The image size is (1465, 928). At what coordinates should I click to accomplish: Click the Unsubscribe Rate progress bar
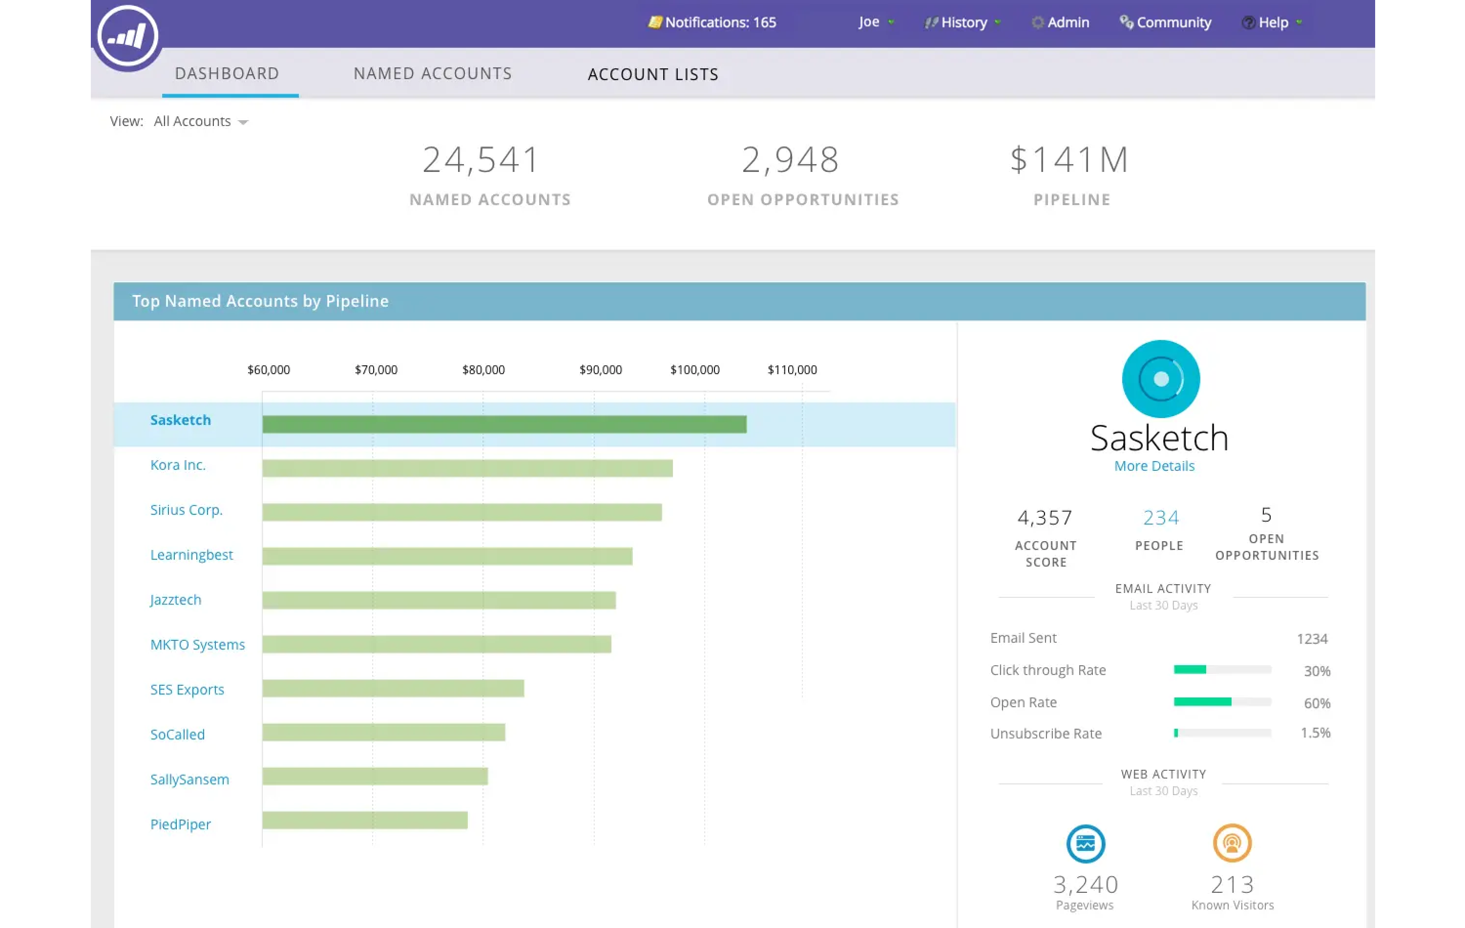1222,733
